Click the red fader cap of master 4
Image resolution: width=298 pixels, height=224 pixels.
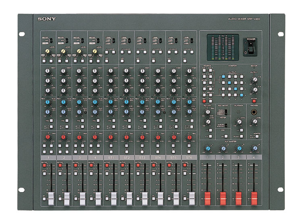254,198
